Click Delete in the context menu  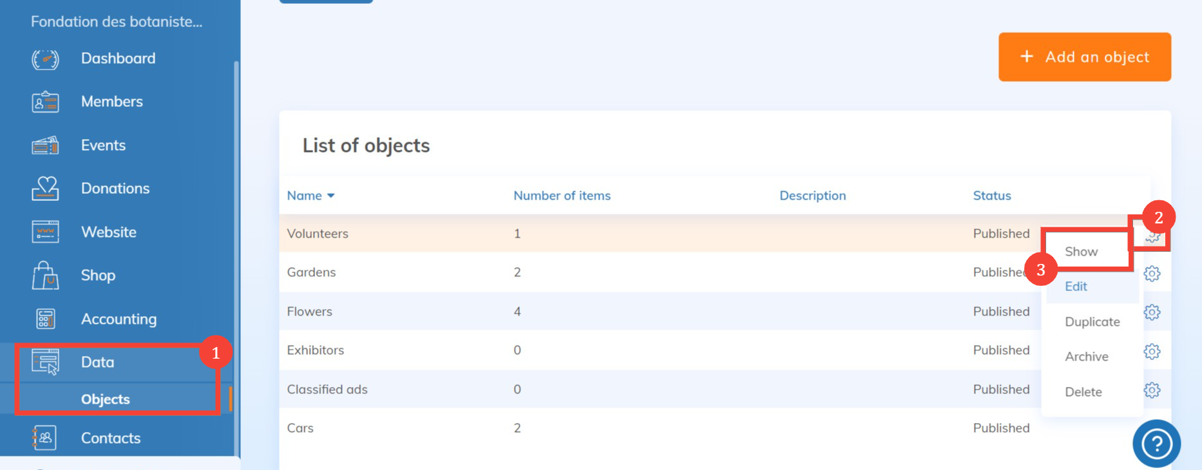coord(1083,392)
